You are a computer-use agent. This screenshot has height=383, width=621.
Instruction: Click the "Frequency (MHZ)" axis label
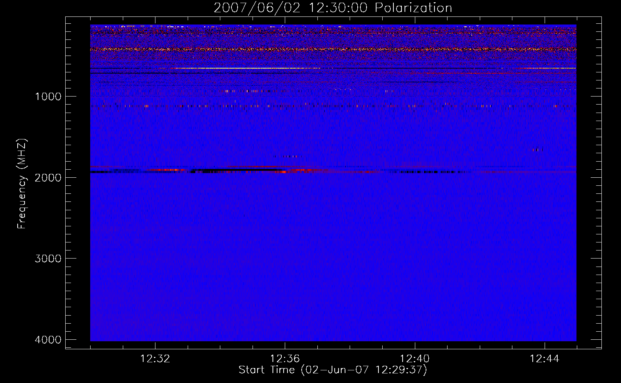[x=22, y=184]
